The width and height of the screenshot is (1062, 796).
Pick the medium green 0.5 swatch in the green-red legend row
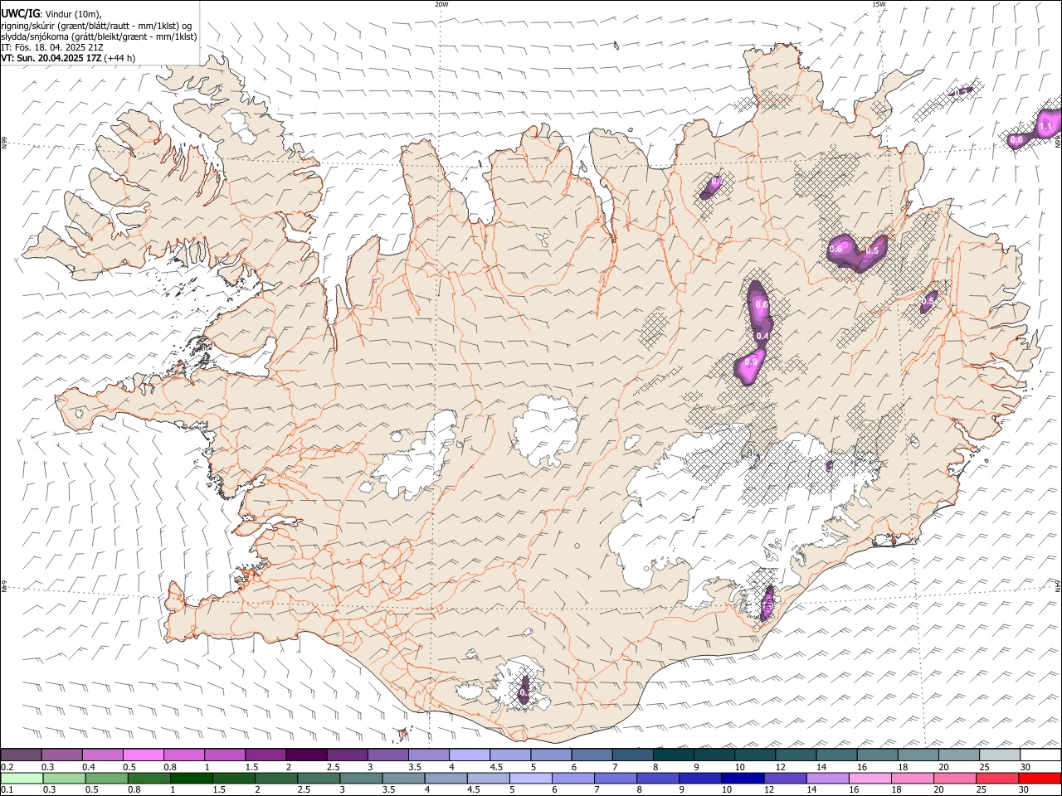107,778
